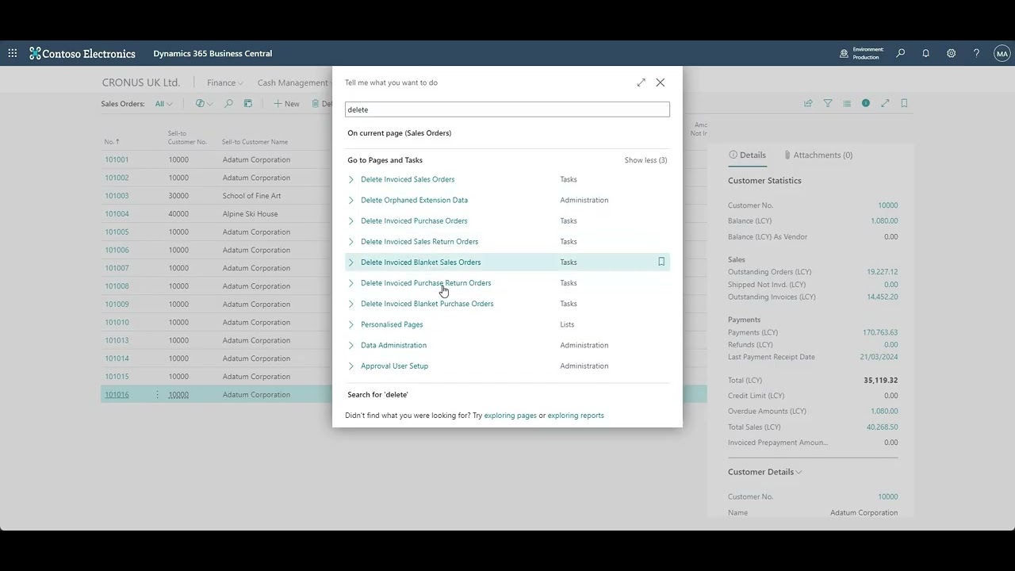Open sales order 101001

(x=117, y=159)
